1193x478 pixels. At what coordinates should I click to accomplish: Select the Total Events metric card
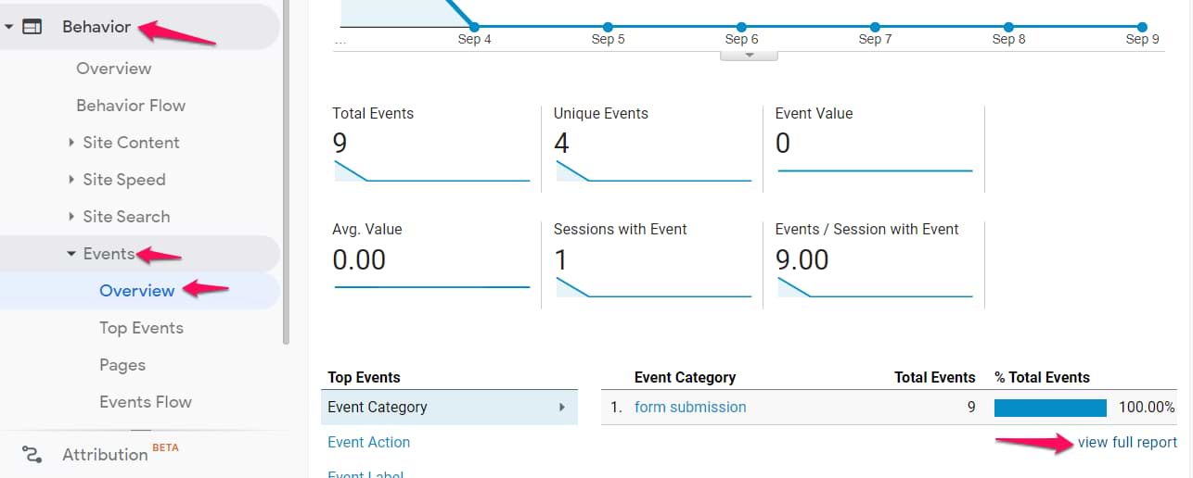point(431,146)
